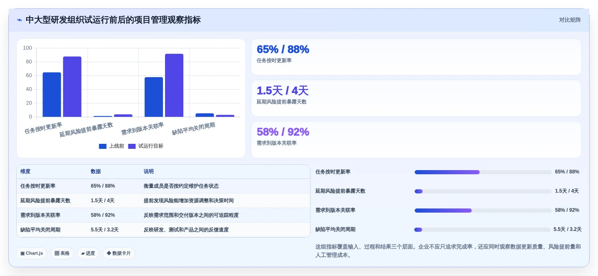The image size is (598, 276).
Task: Click the 上线前 bar for 需求到版本关联率
Action: (154, 97)
